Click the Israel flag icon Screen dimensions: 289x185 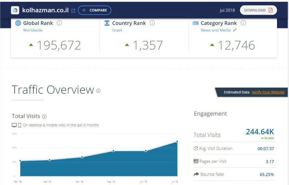tap(107, 23)
